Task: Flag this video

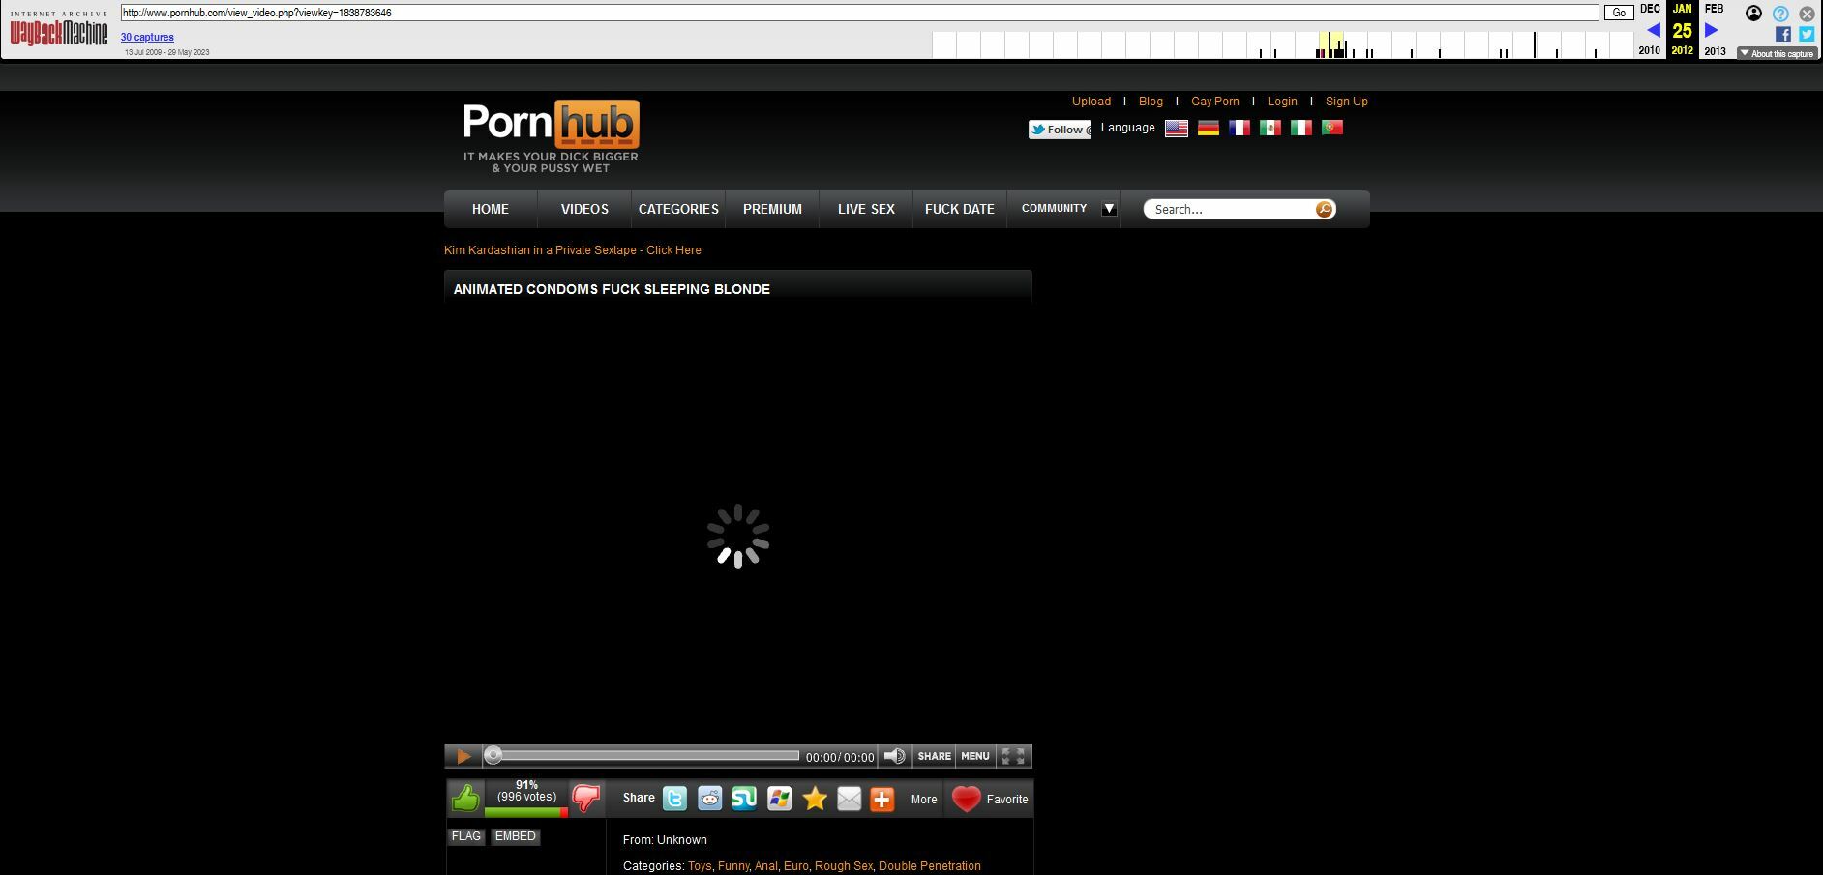Action: (x=465, y=836)
